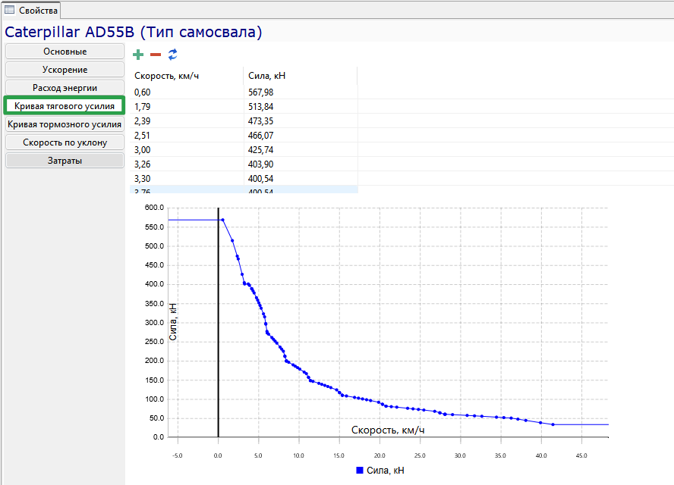674x485 pixels.
Task: Click the green plus add row icon
Action: pyautogui.click(x=138, y=55)
